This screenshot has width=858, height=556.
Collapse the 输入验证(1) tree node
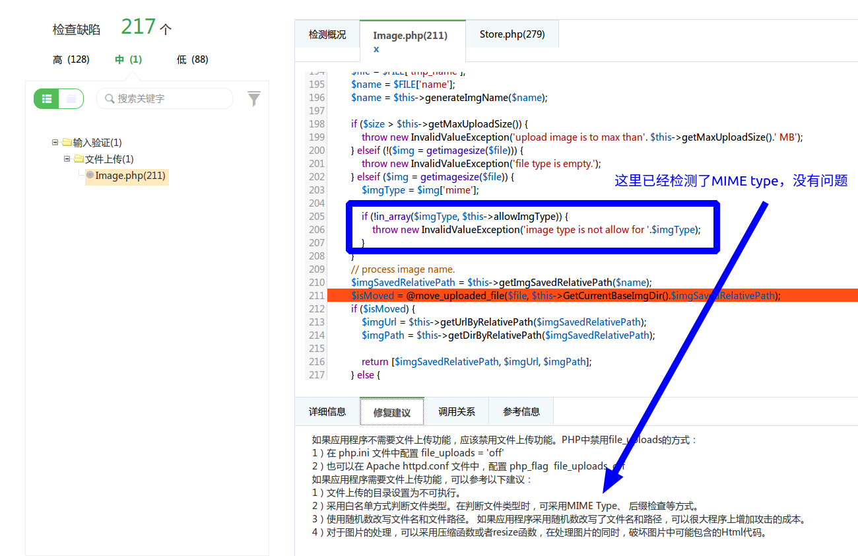(x=55, y=143)
